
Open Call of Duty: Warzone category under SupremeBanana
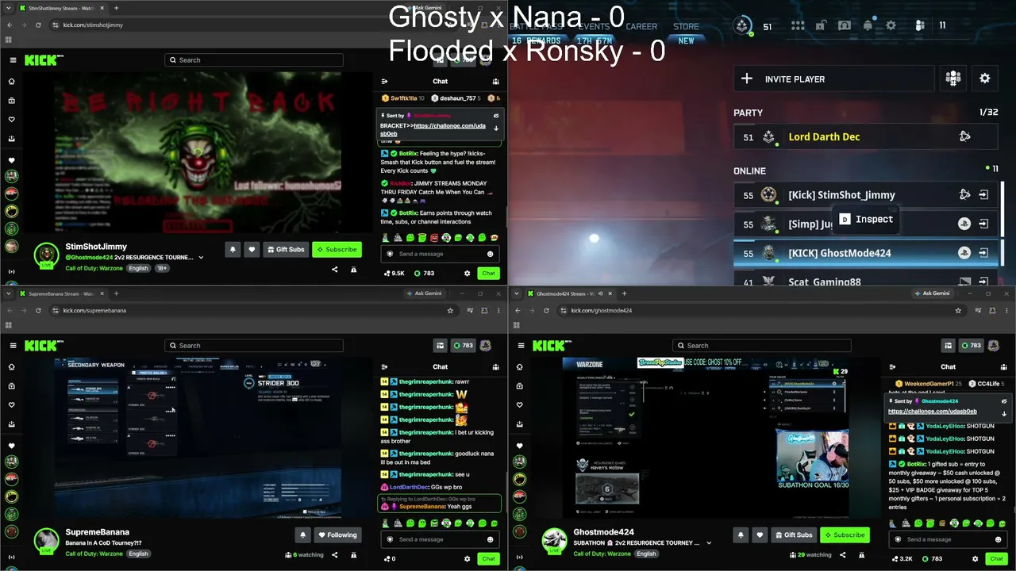[94, 554]
